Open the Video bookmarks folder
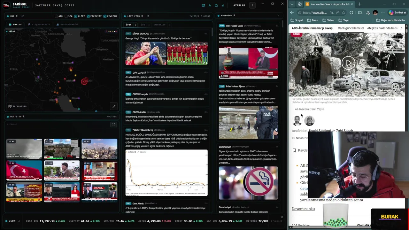The image size is (409, 230). tap(328, 20)
